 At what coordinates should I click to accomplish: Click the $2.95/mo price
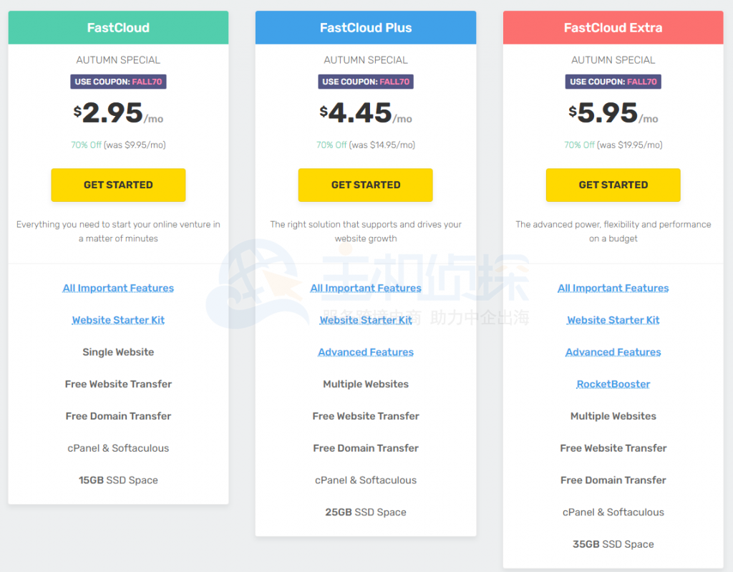(x=118, y=113)
